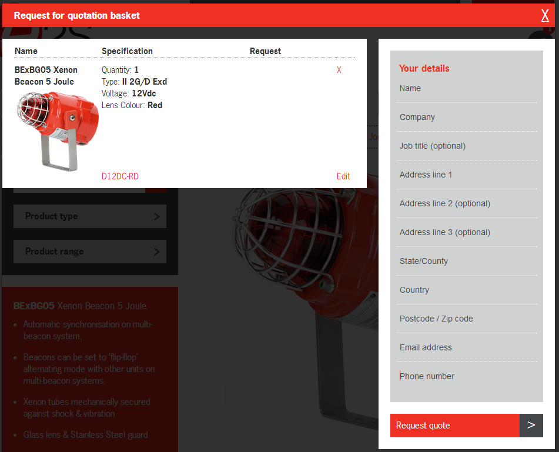The image size is (559, 452).
Task: Open the D12DC-RD product code link
Action: pyautogui.click(x=120, y=176)
